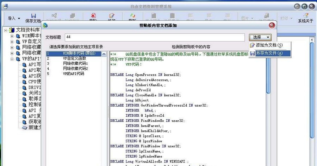317x166 pixels.
Task: Select the API复 tree item
Action: (35, 116)
